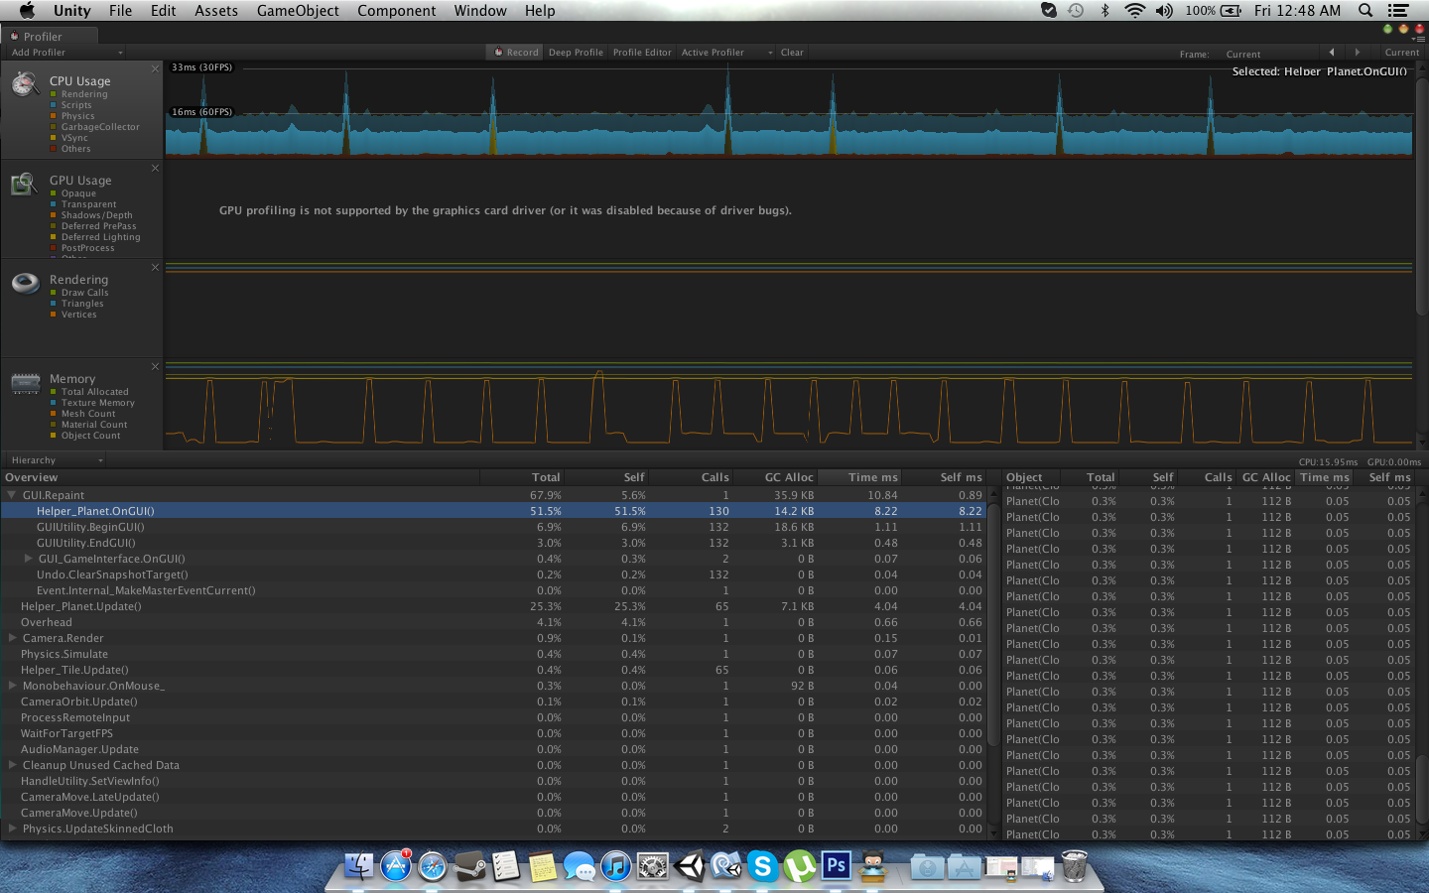Collapse the GUI.Repaint row
Viewport: 1429px width, 893px height.
click(12, 495)
